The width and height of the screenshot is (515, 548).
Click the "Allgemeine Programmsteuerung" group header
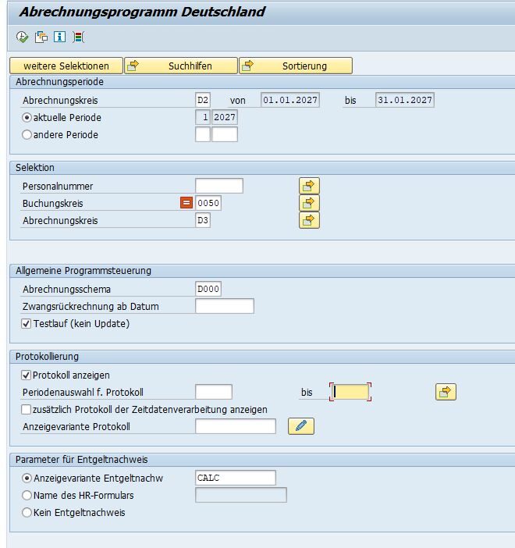click(x=83, y=271)
